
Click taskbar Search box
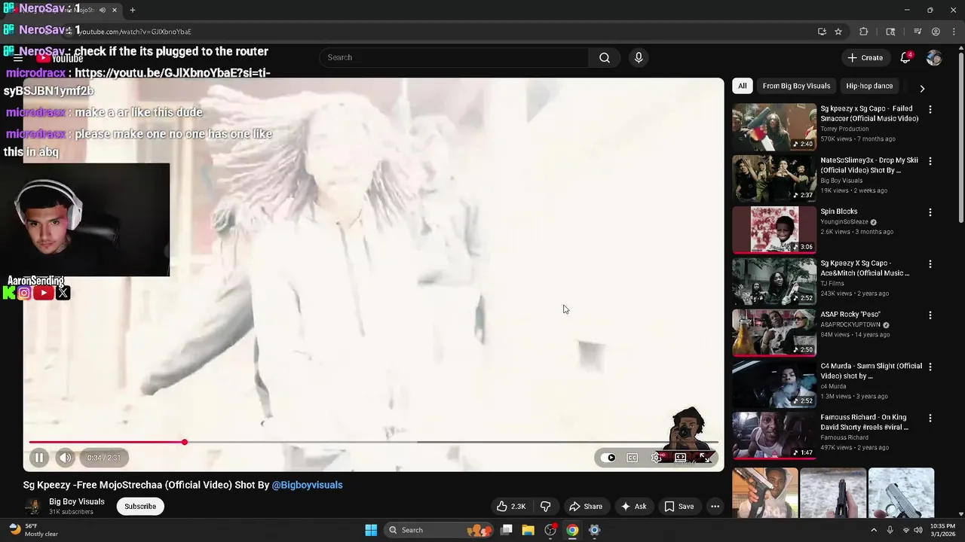point(440,530)
